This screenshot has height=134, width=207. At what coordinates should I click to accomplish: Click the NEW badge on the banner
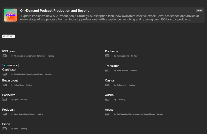[x=199, y=10]
